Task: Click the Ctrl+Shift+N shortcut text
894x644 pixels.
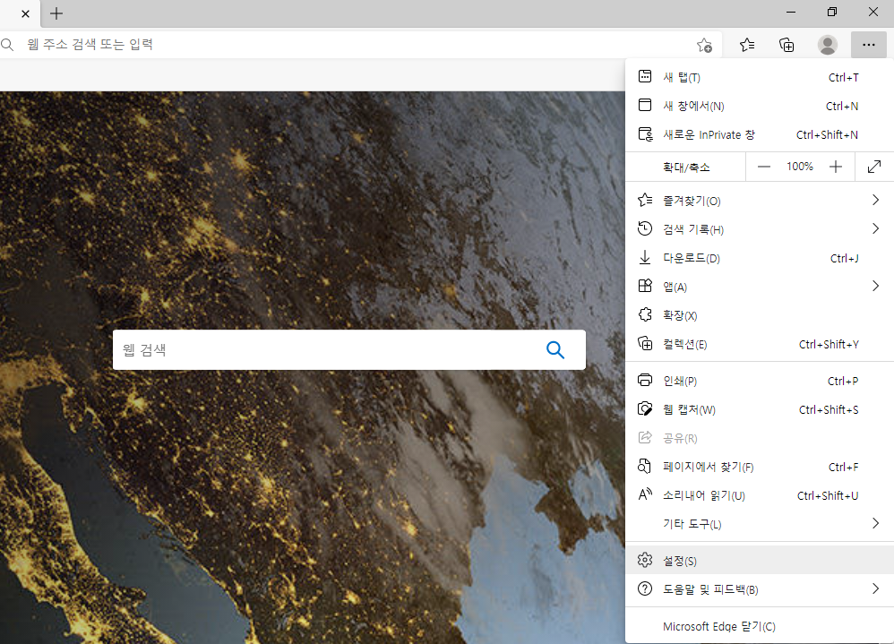Action: pos(827,134)
